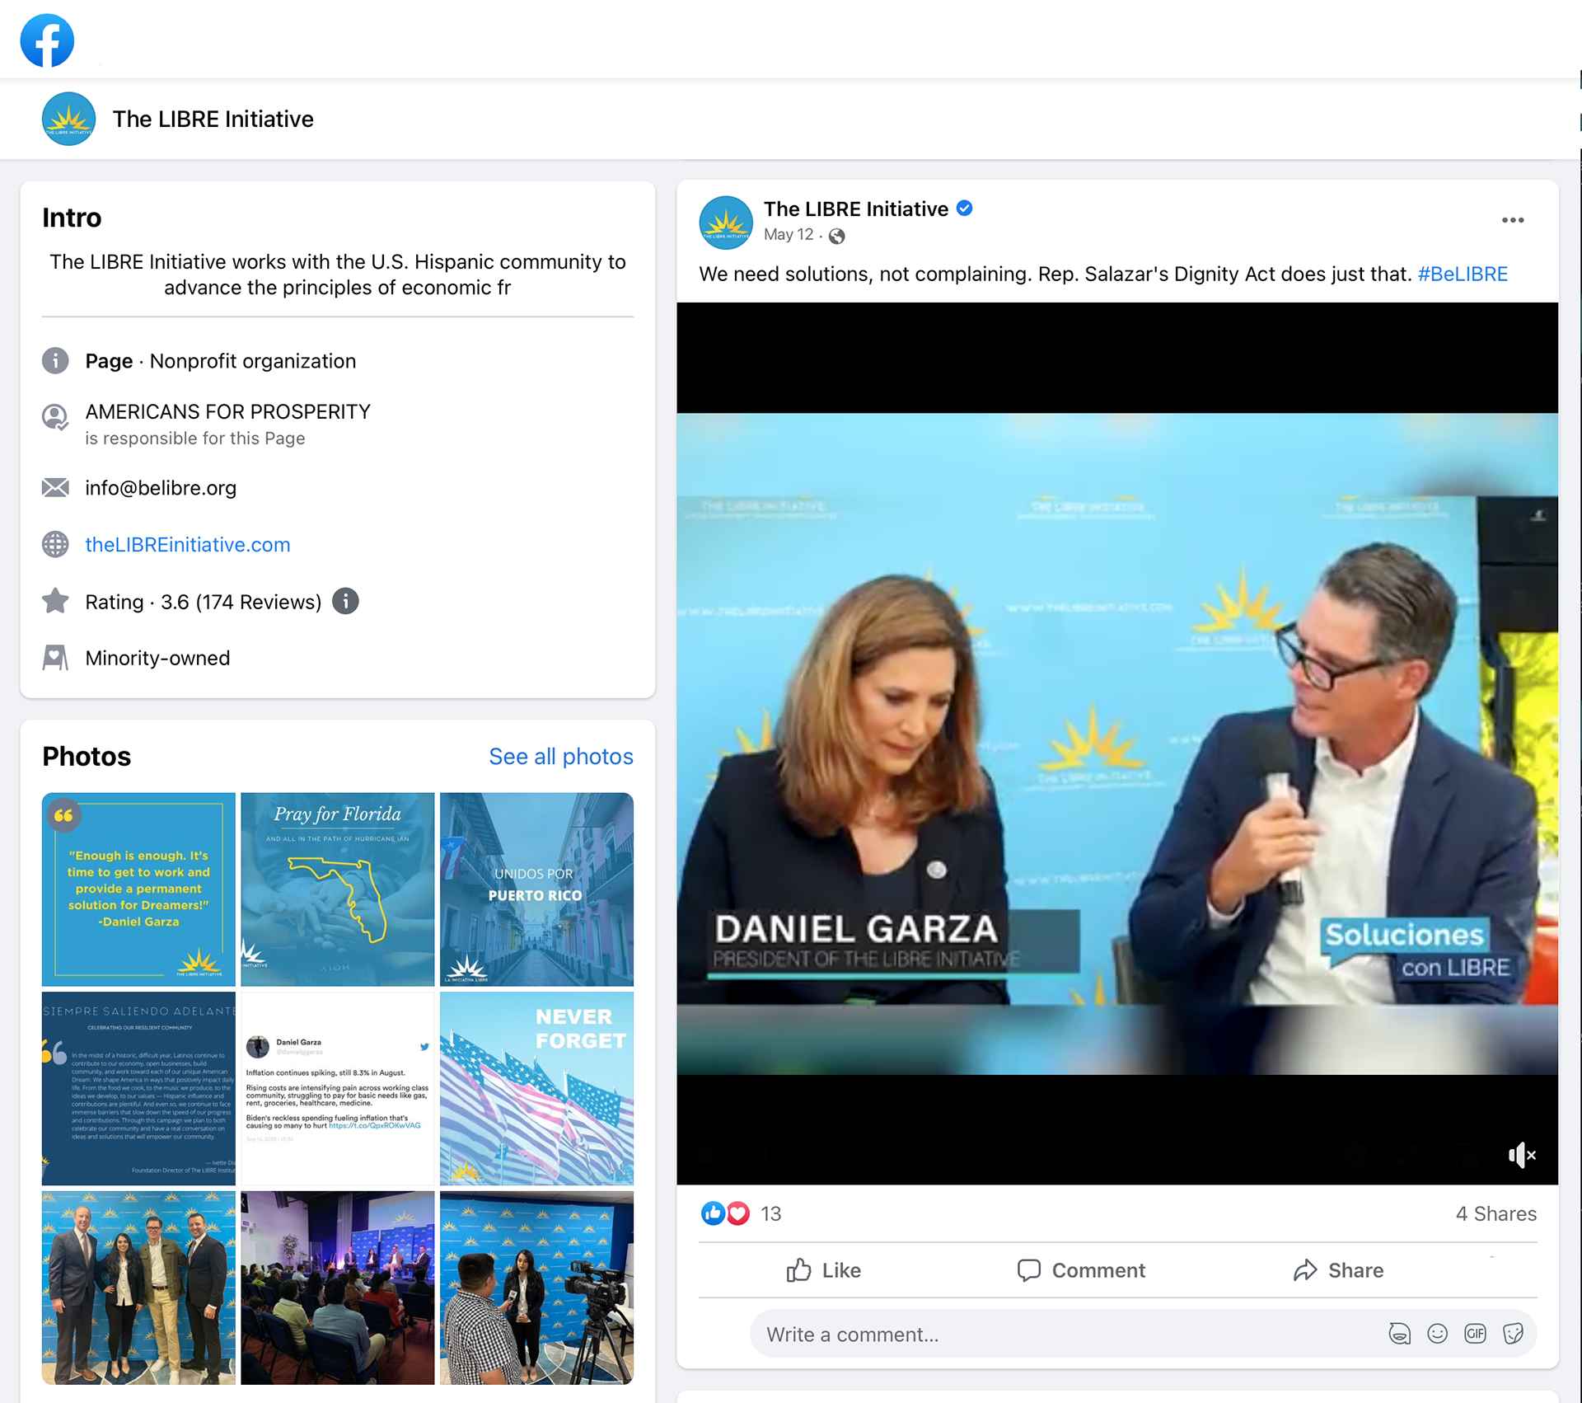Image resolution: width=1582 pixels, height=1403 pixels.
Task: Like the Dignity Act post
Action: 823,1270
